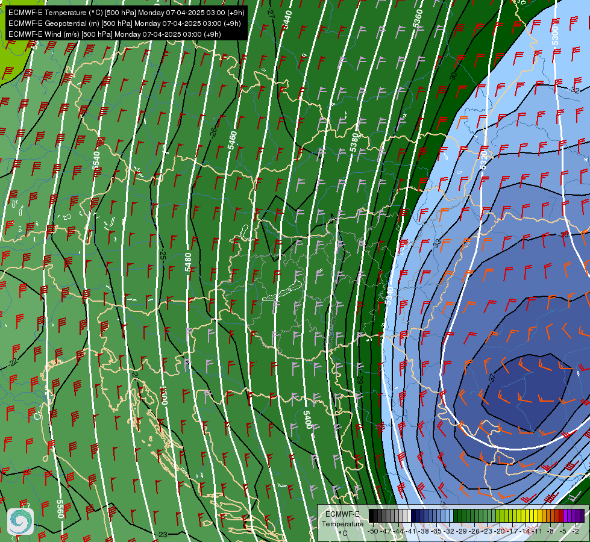This screenshot has width=590, height=542.
Task: Click the -17 value in the legend
Action: click(x=512, y=532)
